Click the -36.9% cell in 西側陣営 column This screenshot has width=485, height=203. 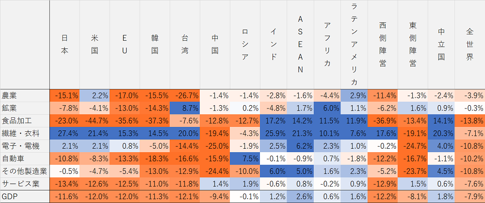[383, 121]
